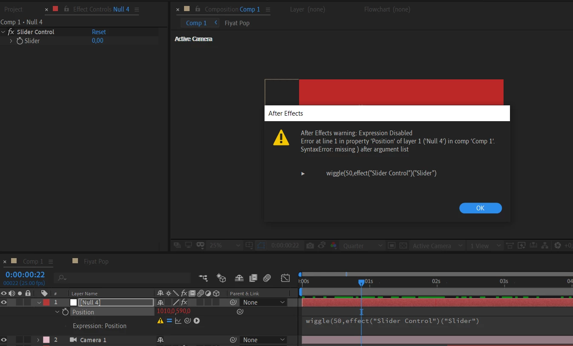Click the primary viewer monitor icon
573x346 pixels.
[188, 246]
